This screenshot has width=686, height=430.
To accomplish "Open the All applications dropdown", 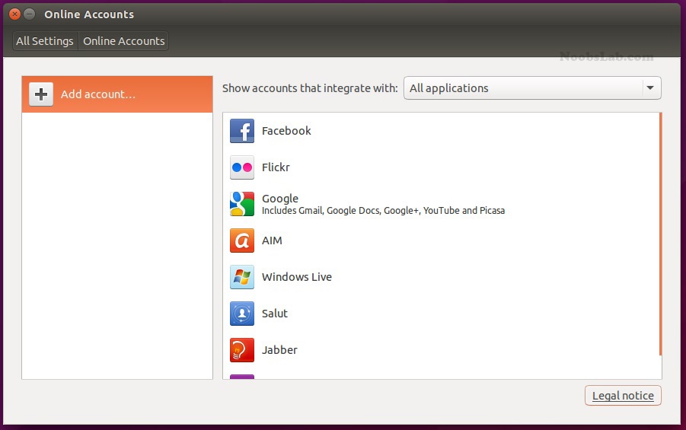I will (532, 88).
